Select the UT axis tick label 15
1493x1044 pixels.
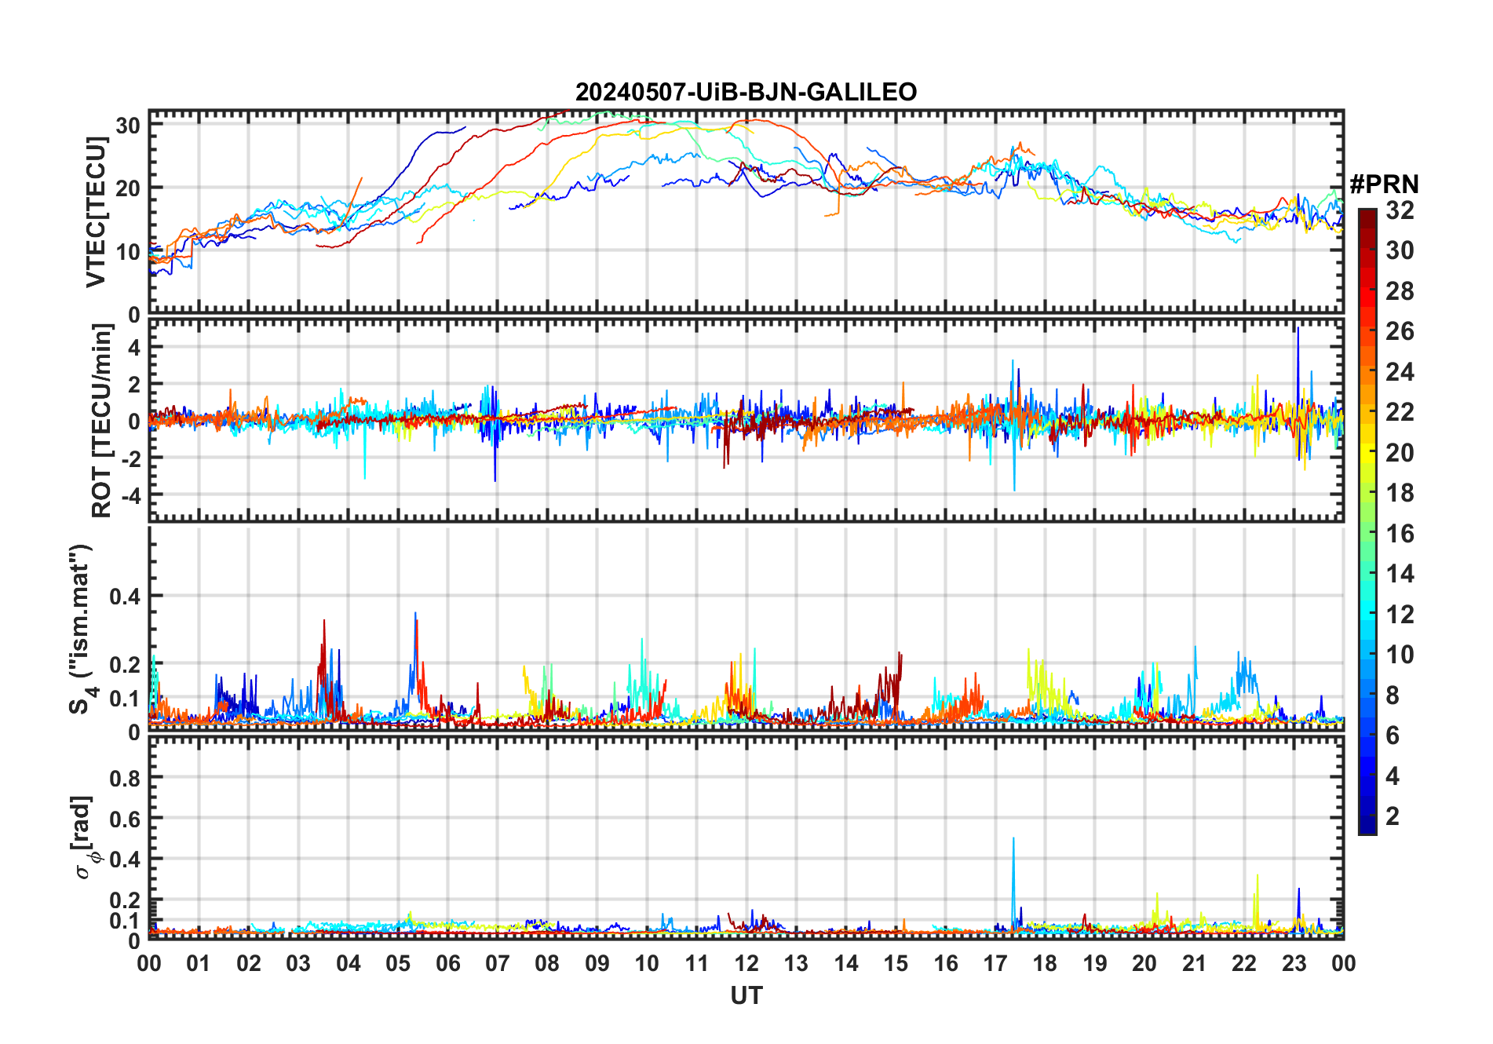tap(896, 963)
